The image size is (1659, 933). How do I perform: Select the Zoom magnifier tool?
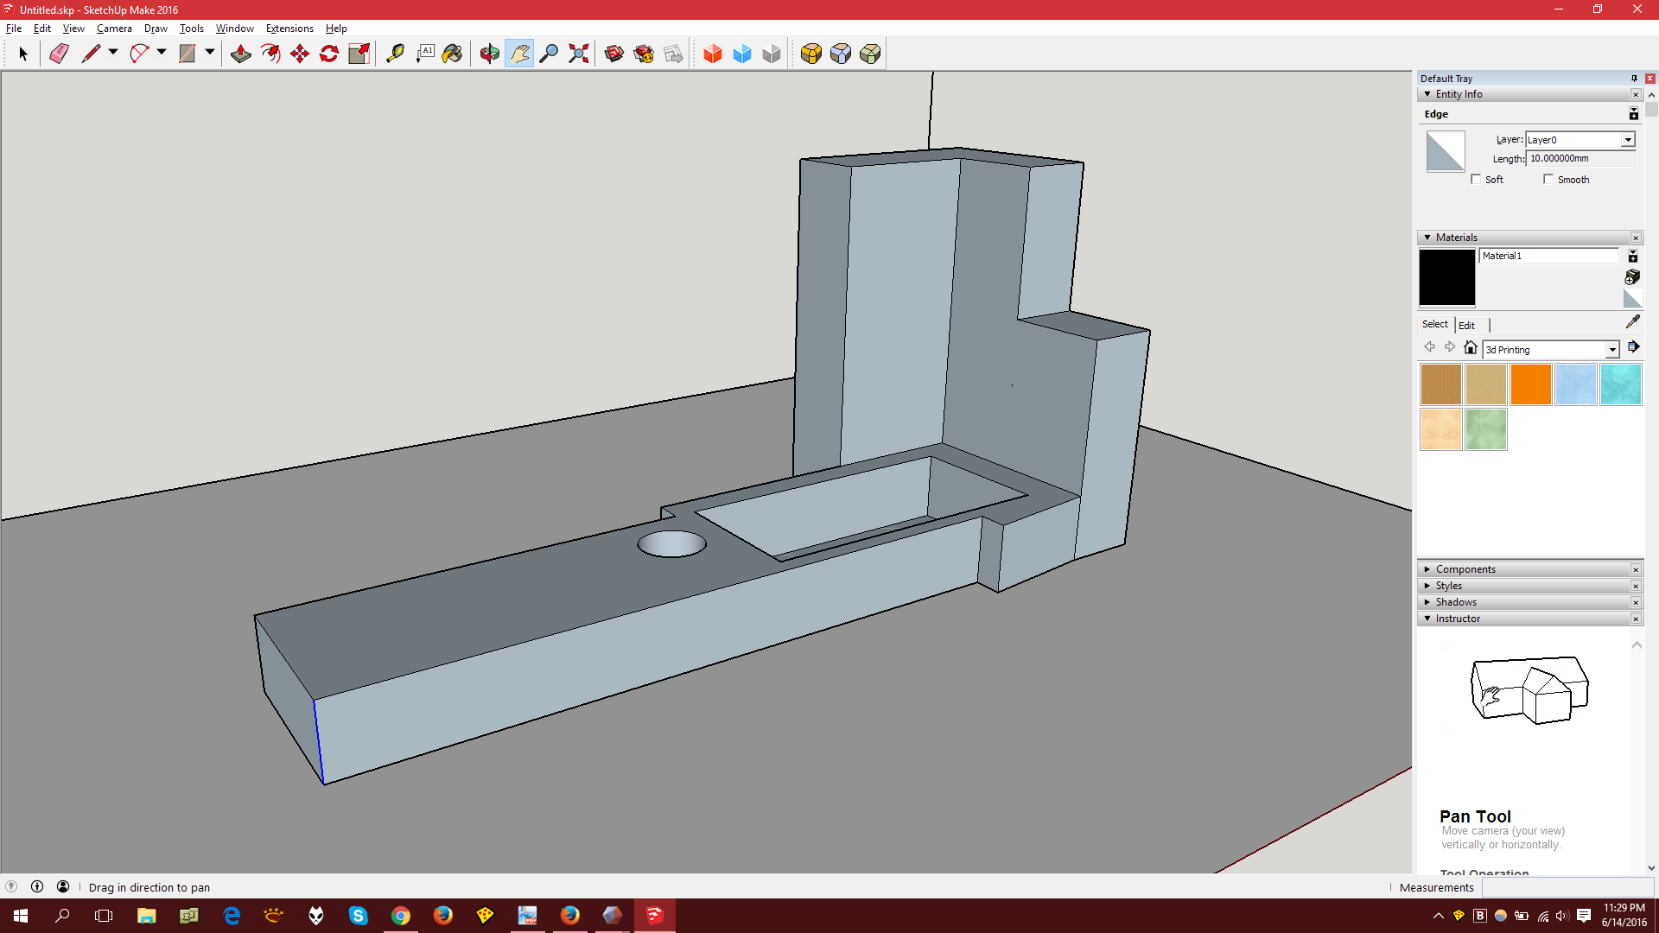point(549,54)
